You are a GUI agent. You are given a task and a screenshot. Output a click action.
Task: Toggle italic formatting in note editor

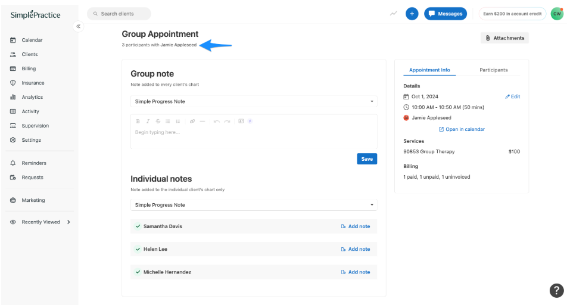pyautogui.click(x=148, y=121)
